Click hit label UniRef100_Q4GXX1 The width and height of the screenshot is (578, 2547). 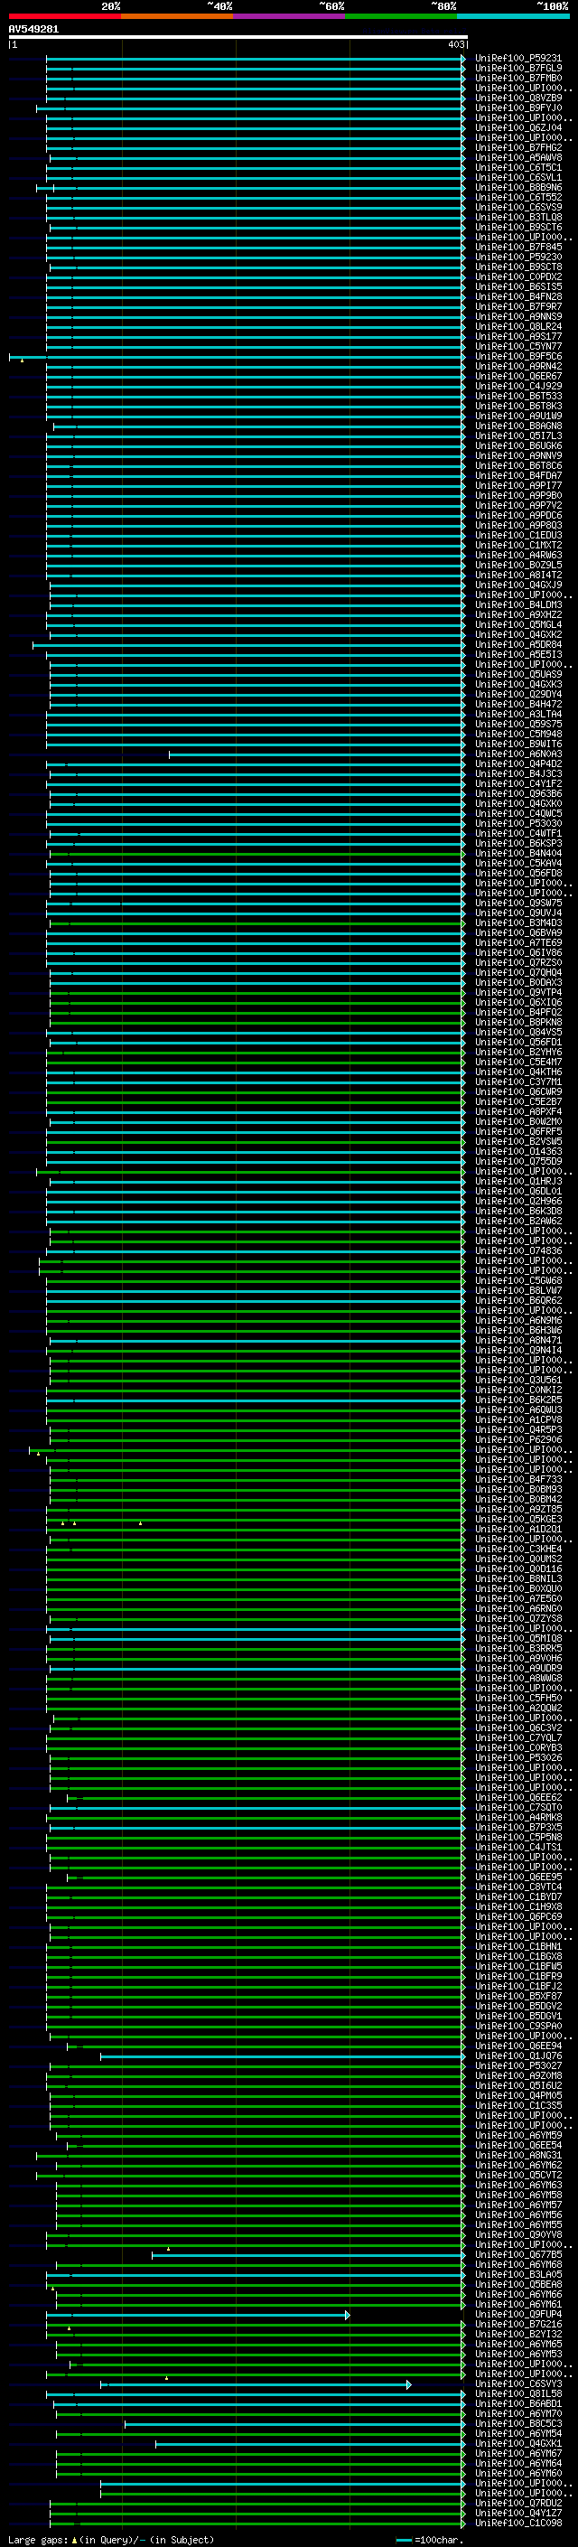(517, 2444)
